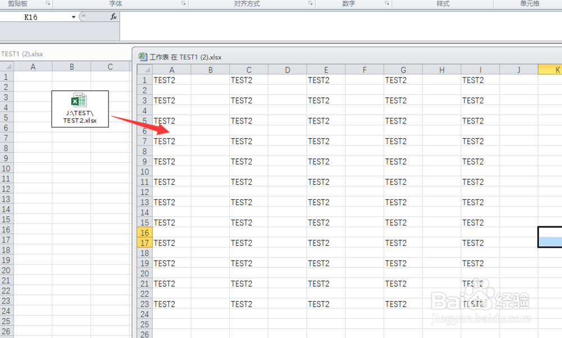Select highlighted column K header
This screenshot has width=562, height=338.
[550, 70]
